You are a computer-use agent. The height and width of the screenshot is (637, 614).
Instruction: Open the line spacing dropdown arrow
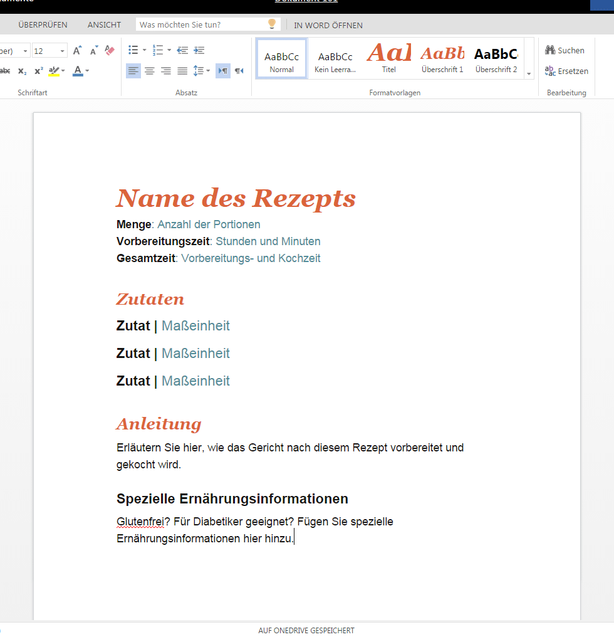tap(208, 71)
